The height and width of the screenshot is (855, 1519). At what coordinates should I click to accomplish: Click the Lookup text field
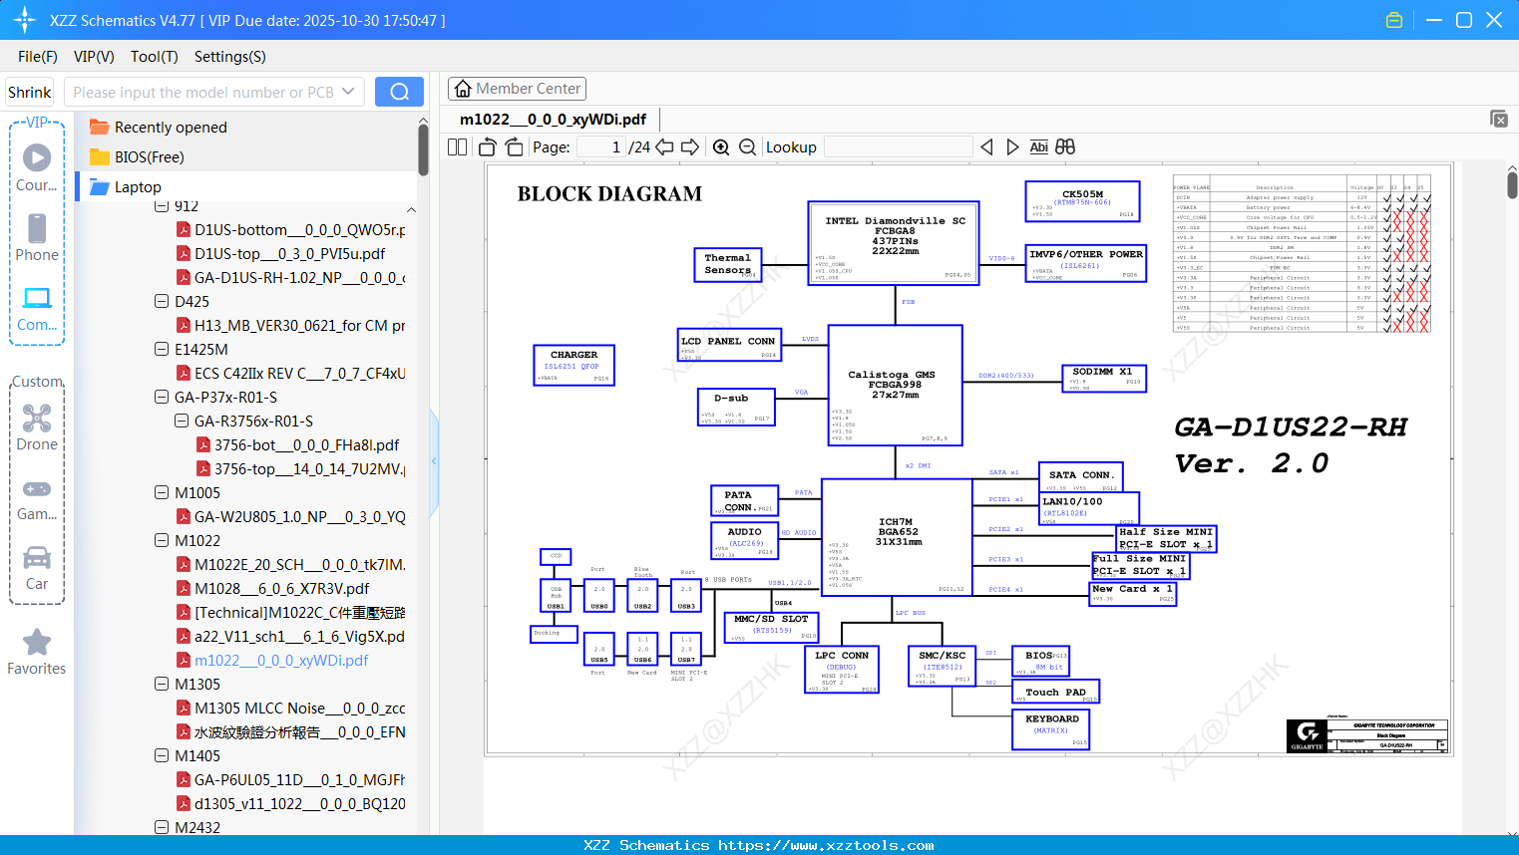coord(898,146)
